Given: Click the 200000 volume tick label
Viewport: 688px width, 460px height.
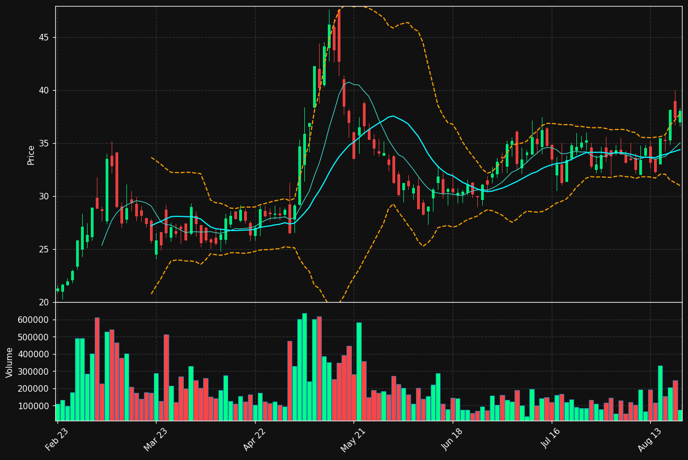Looking at the screenshot, I should 33,389.
